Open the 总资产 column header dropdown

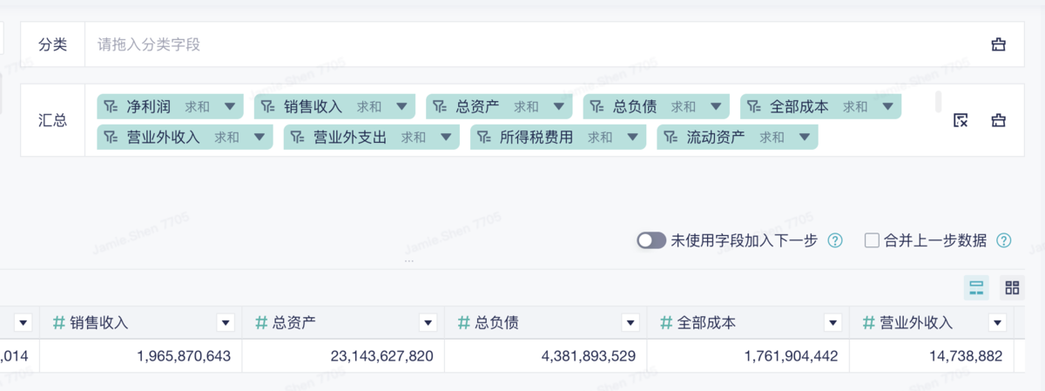(428, 323)
